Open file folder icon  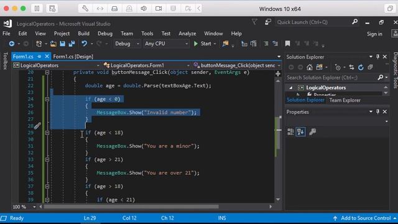pyautogui.click(x=53, y=44)
